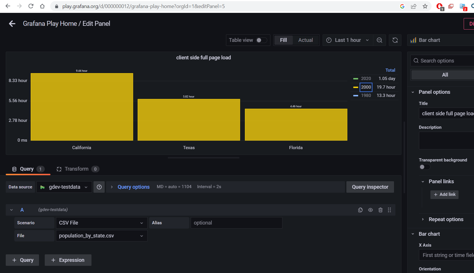Zoom out the time range with magnifier icon
Image resolution: width=474 pixels, height=273 pixels.
tap(379, 40)
